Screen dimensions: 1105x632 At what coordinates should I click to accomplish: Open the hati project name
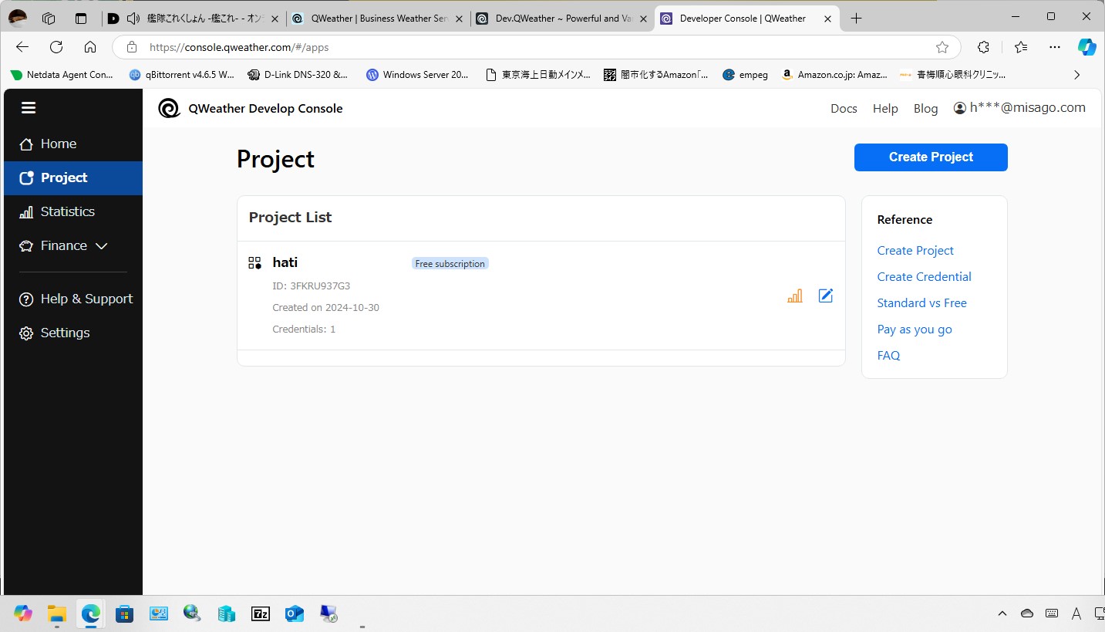click(285, 262)
